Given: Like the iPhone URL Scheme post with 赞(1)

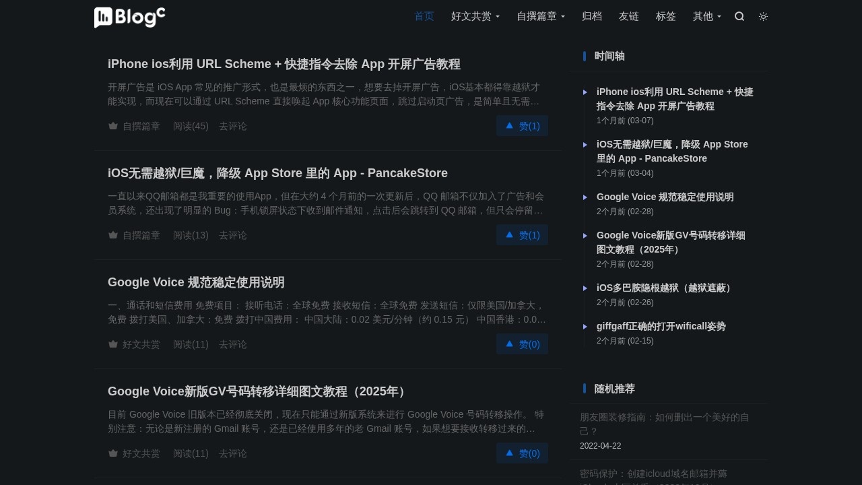Looking at the screenshot, I should [x=522, y=126].
